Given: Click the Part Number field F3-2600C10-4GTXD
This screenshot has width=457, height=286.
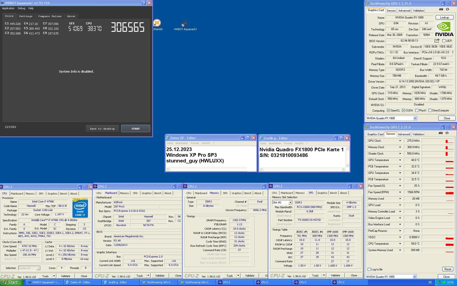Looking at the screenshot, I should point(309,220).
